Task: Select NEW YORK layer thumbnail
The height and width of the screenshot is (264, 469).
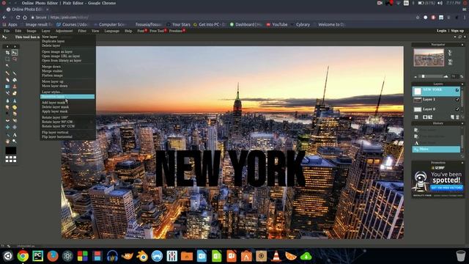Action: 418,91
